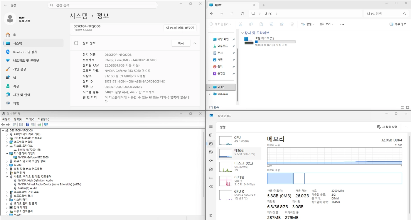Expand the 네트워크 어댑터 node in Device Manager
411x220 pixels.
[7, 142]
